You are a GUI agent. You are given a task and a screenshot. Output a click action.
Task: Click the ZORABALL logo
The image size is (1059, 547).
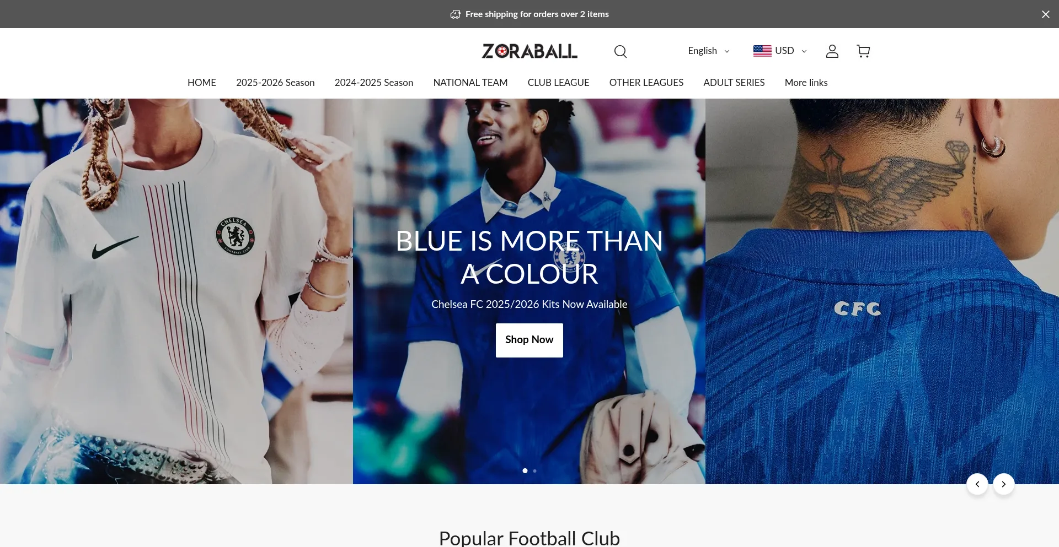coord(529,51)
